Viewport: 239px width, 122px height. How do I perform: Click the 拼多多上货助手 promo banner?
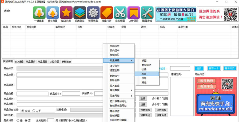point(176,14)
